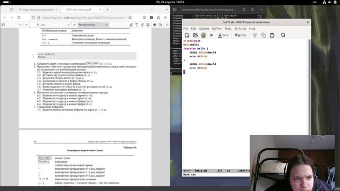340x191 pixels.
Task: Open the File menu in Emacs
Action: (x=185, y=29)
